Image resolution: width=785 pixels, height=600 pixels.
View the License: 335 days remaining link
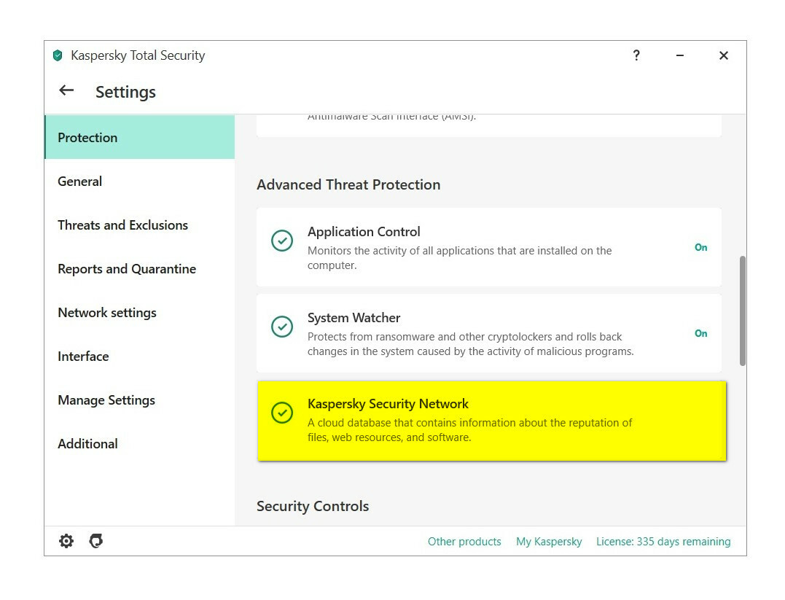tap(663, 542)
